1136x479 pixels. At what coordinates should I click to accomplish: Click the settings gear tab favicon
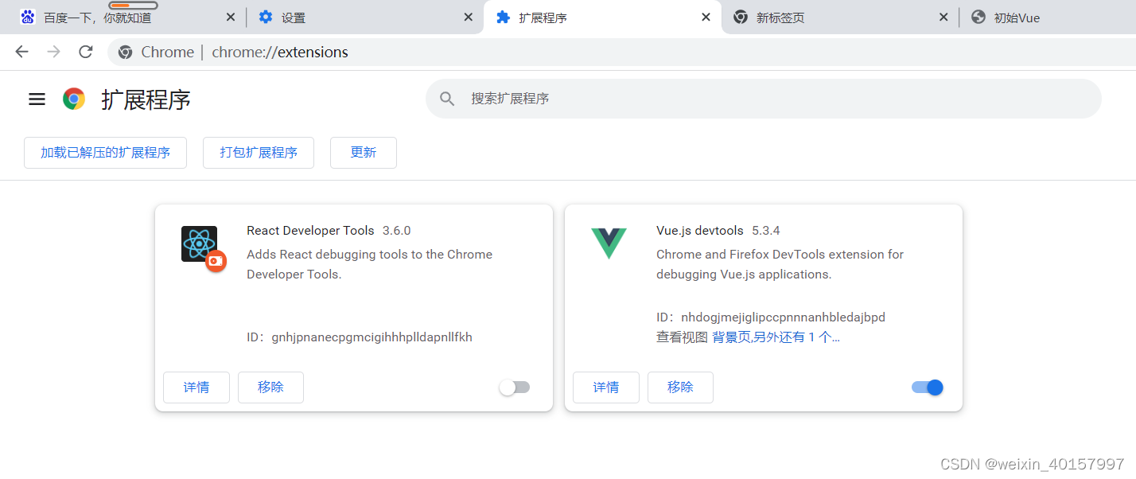tap(266, 17)
